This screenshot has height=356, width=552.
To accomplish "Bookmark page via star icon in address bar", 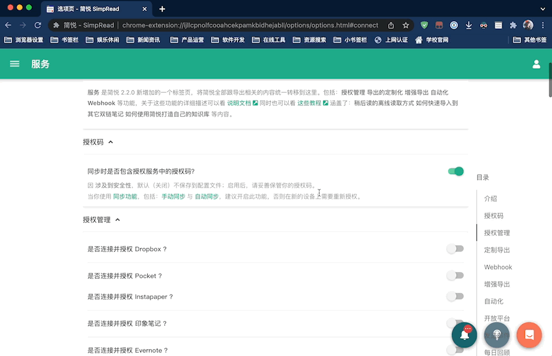I will point(405,25).
